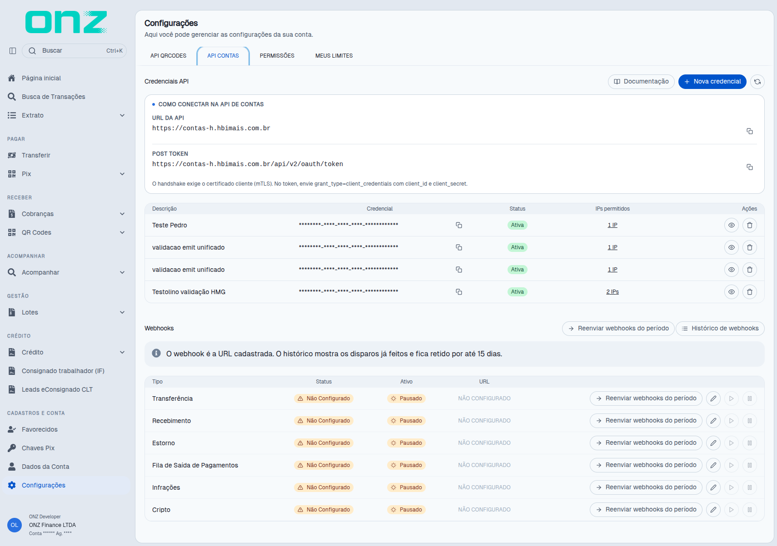Delete the Testolino validação HMG credential
The height and width of the screenshot is (546, 777).
tap(750, 292)
